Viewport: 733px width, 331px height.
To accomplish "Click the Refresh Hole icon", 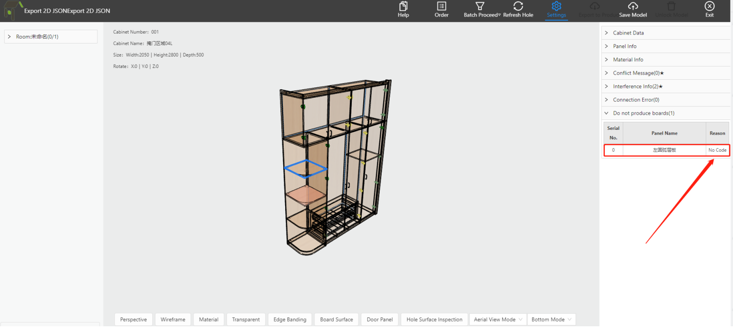I will pyautogui.click(x=518, y=6).
